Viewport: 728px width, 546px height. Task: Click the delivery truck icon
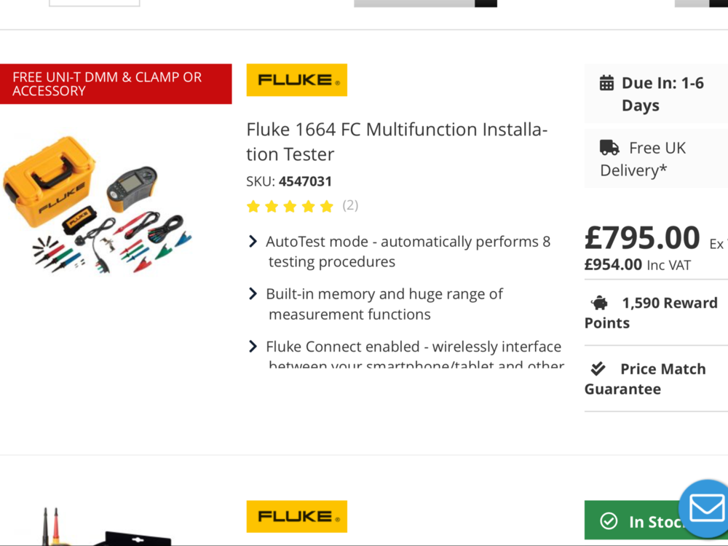tap(609, 148)
